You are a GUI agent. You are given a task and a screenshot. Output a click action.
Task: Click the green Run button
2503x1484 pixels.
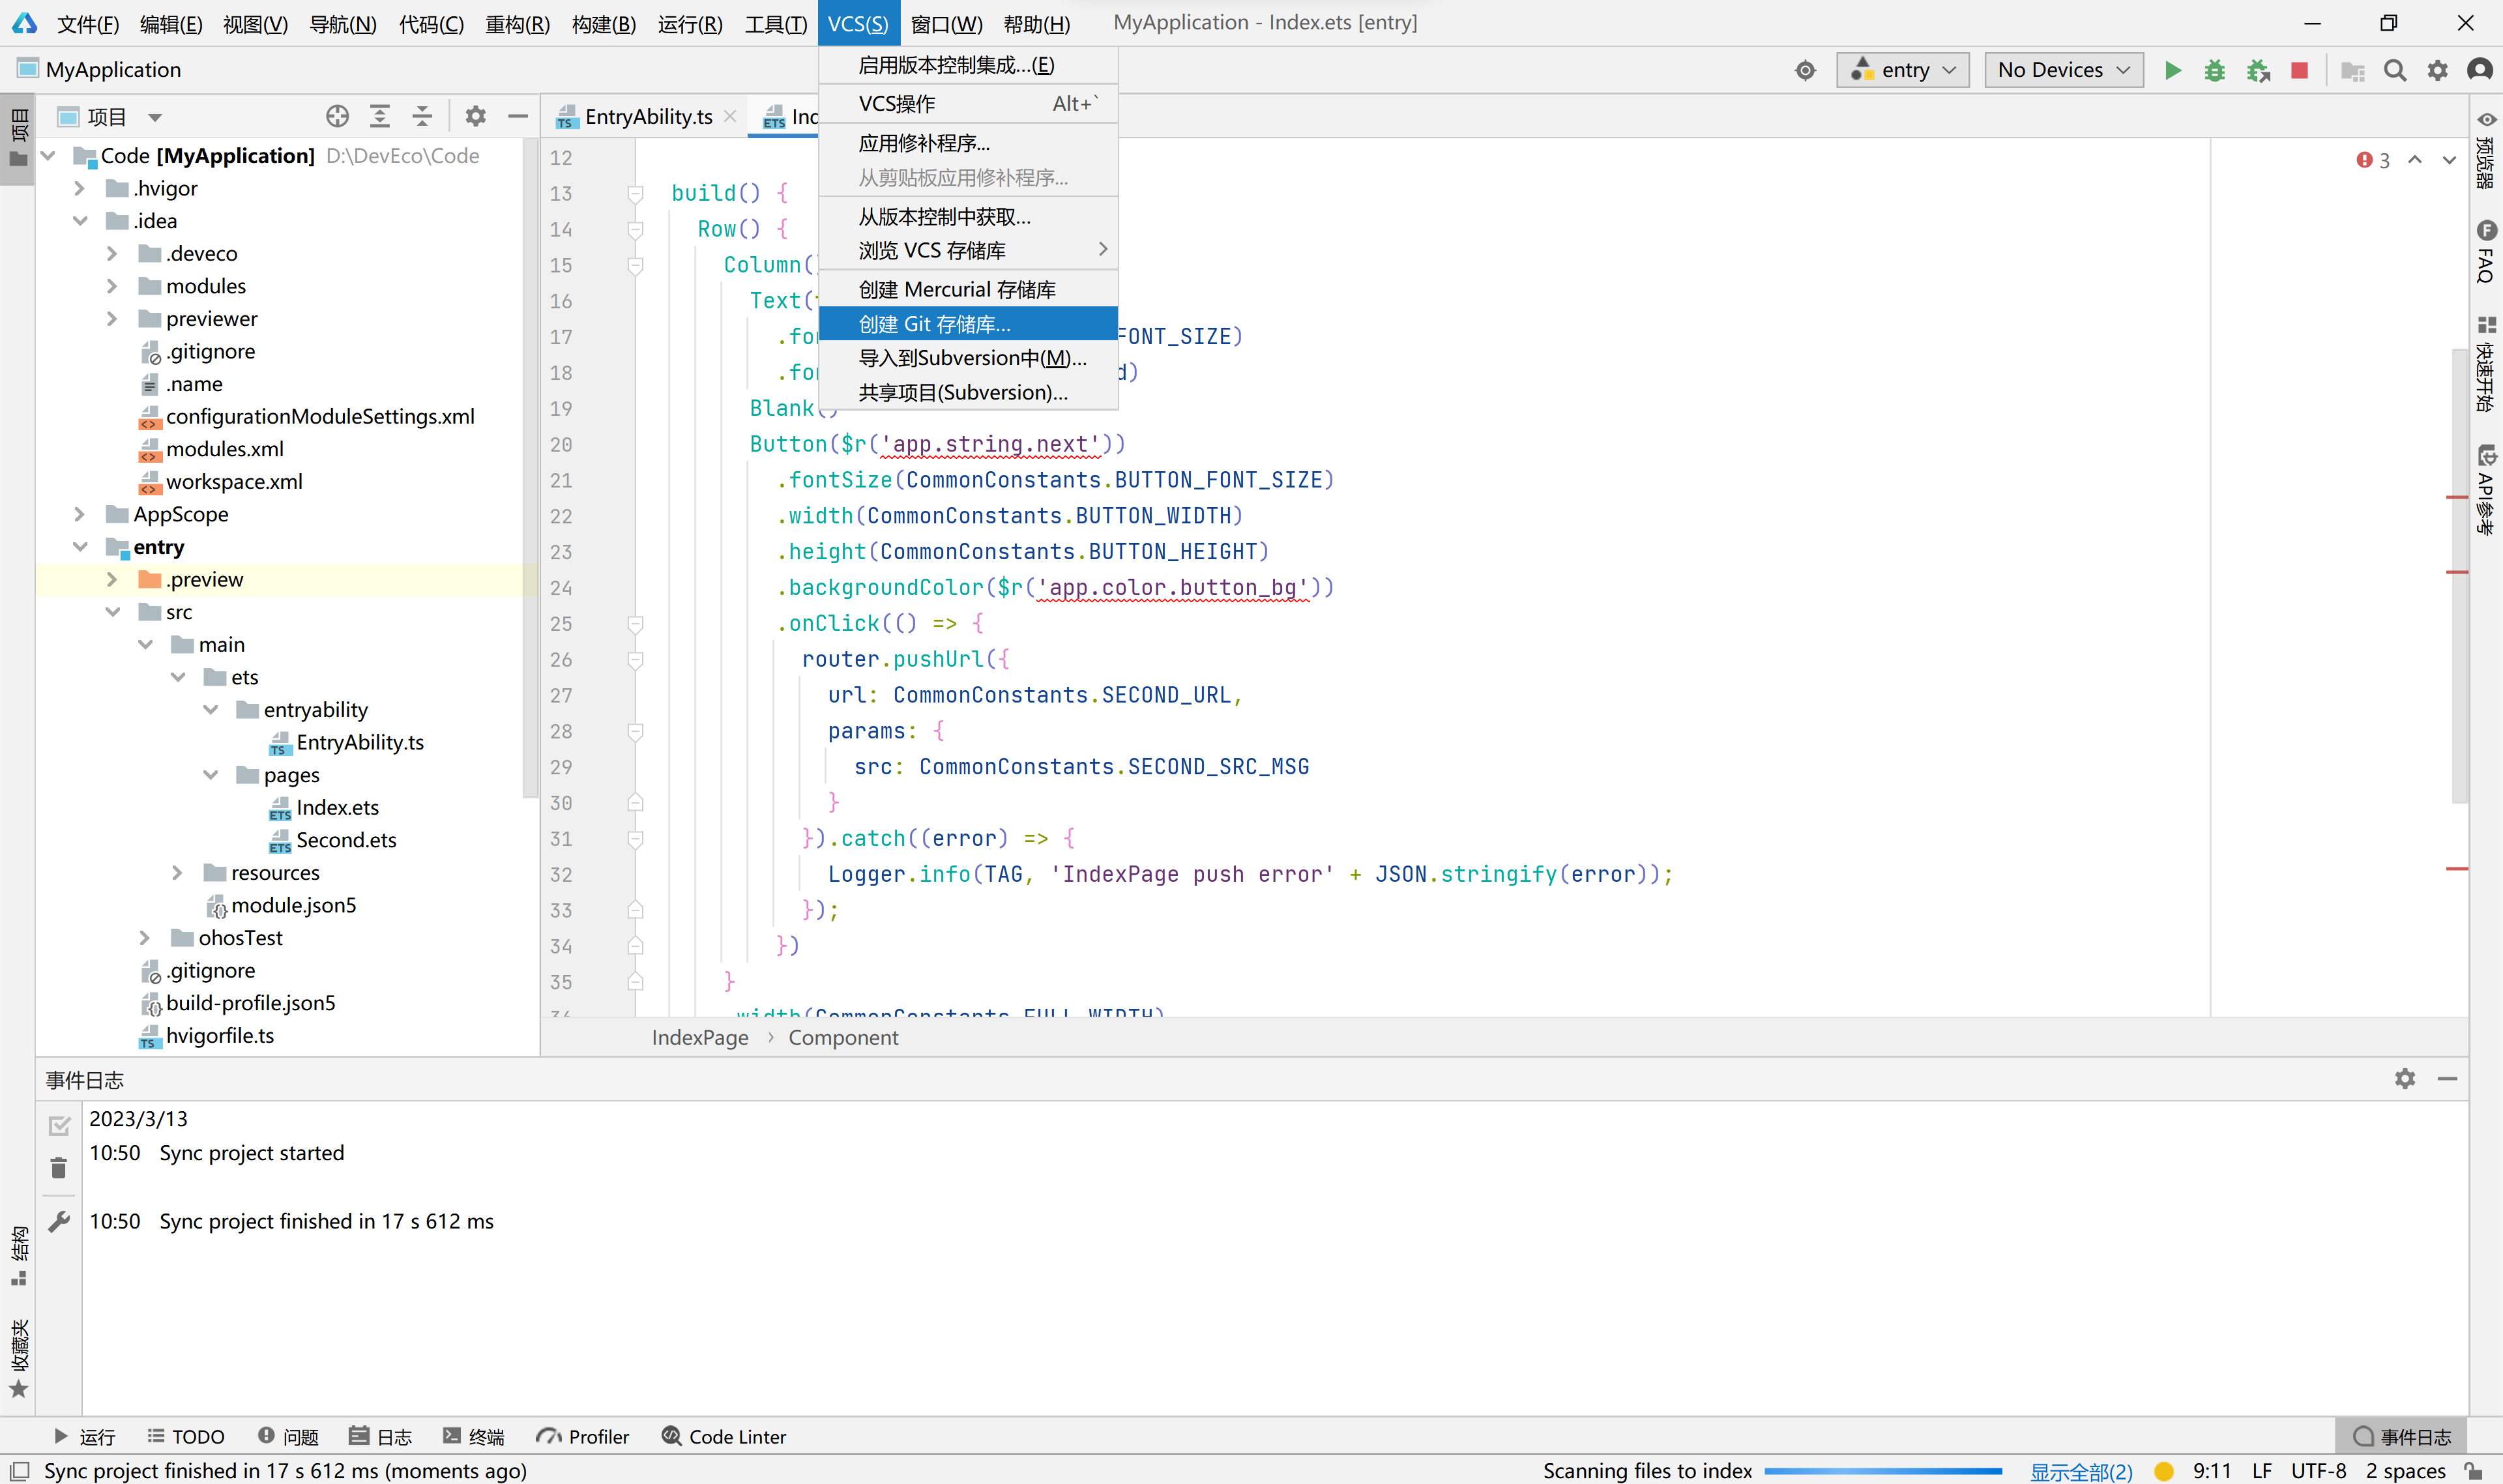pyautogui.click(x=2172, y=70)
